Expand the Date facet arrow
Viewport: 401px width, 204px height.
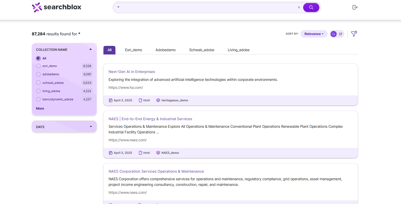click(91, 127)
